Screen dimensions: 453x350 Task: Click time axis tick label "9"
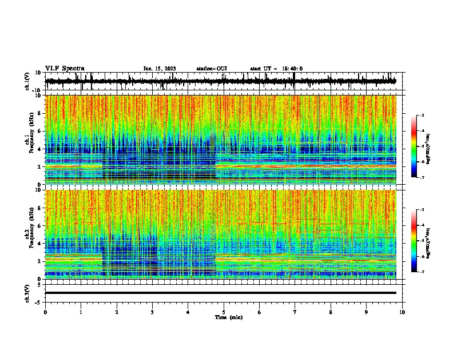pos(366,312)
